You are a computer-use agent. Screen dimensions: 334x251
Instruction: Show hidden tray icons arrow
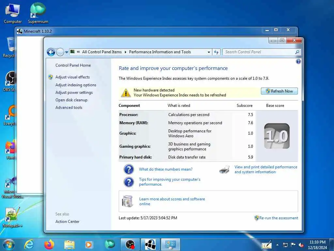(x=278, y=245)
